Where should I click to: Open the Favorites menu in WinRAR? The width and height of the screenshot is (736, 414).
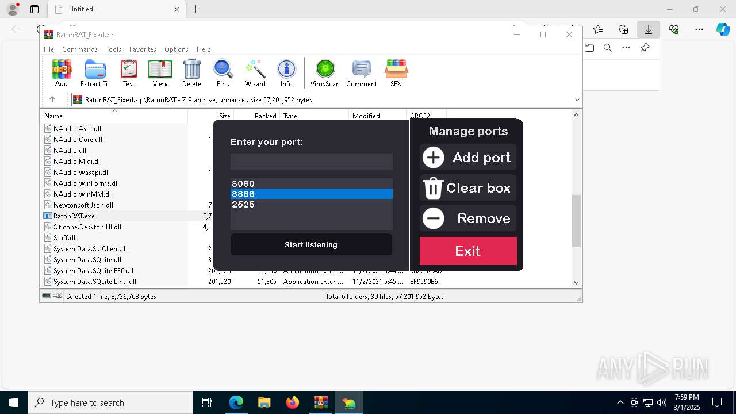pyautogui.click(x=143, y=49)
